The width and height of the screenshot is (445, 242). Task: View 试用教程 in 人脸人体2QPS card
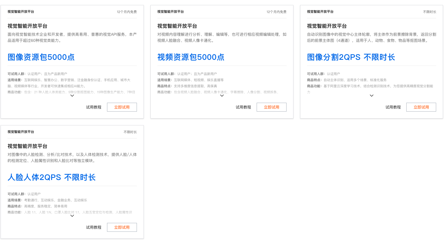[94, 227]
